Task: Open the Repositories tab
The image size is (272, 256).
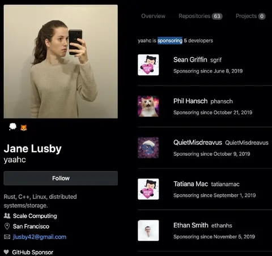Action: 201,16
